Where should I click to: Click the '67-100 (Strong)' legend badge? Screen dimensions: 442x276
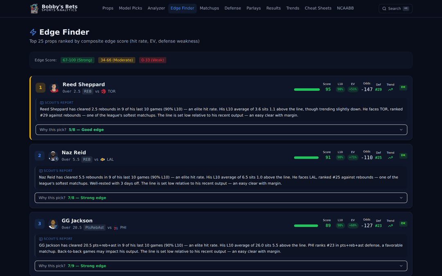[x=77, y=60]
